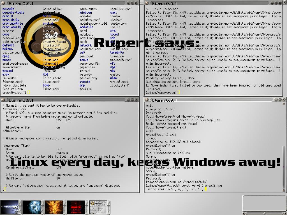Click scrollbar up arrow in bottom-right Eterm

pos(284,104)
